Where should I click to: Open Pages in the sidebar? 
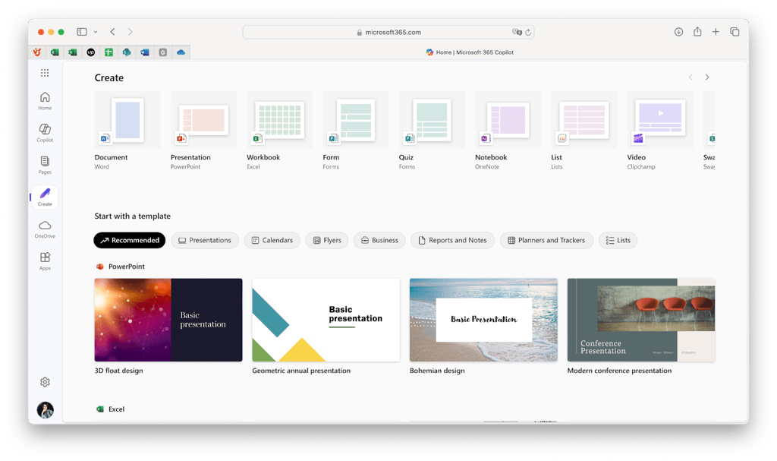point(45,166)
